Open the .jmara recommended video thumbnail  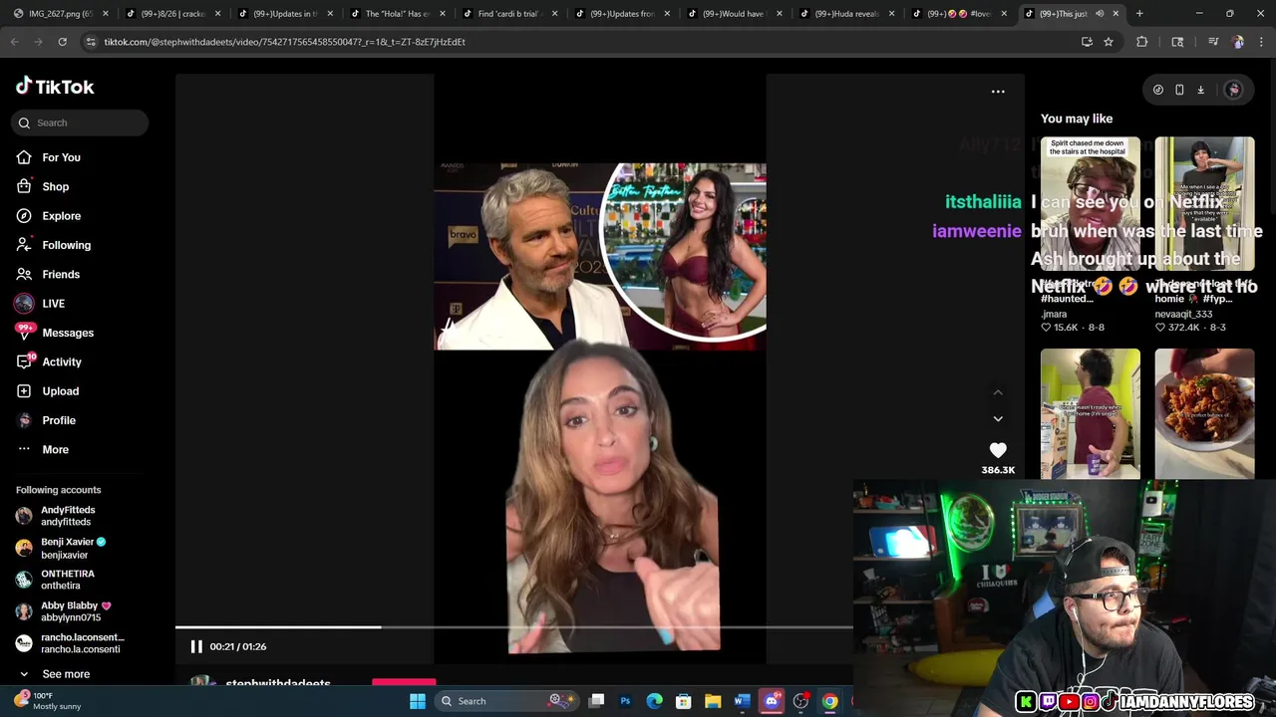1090,203
